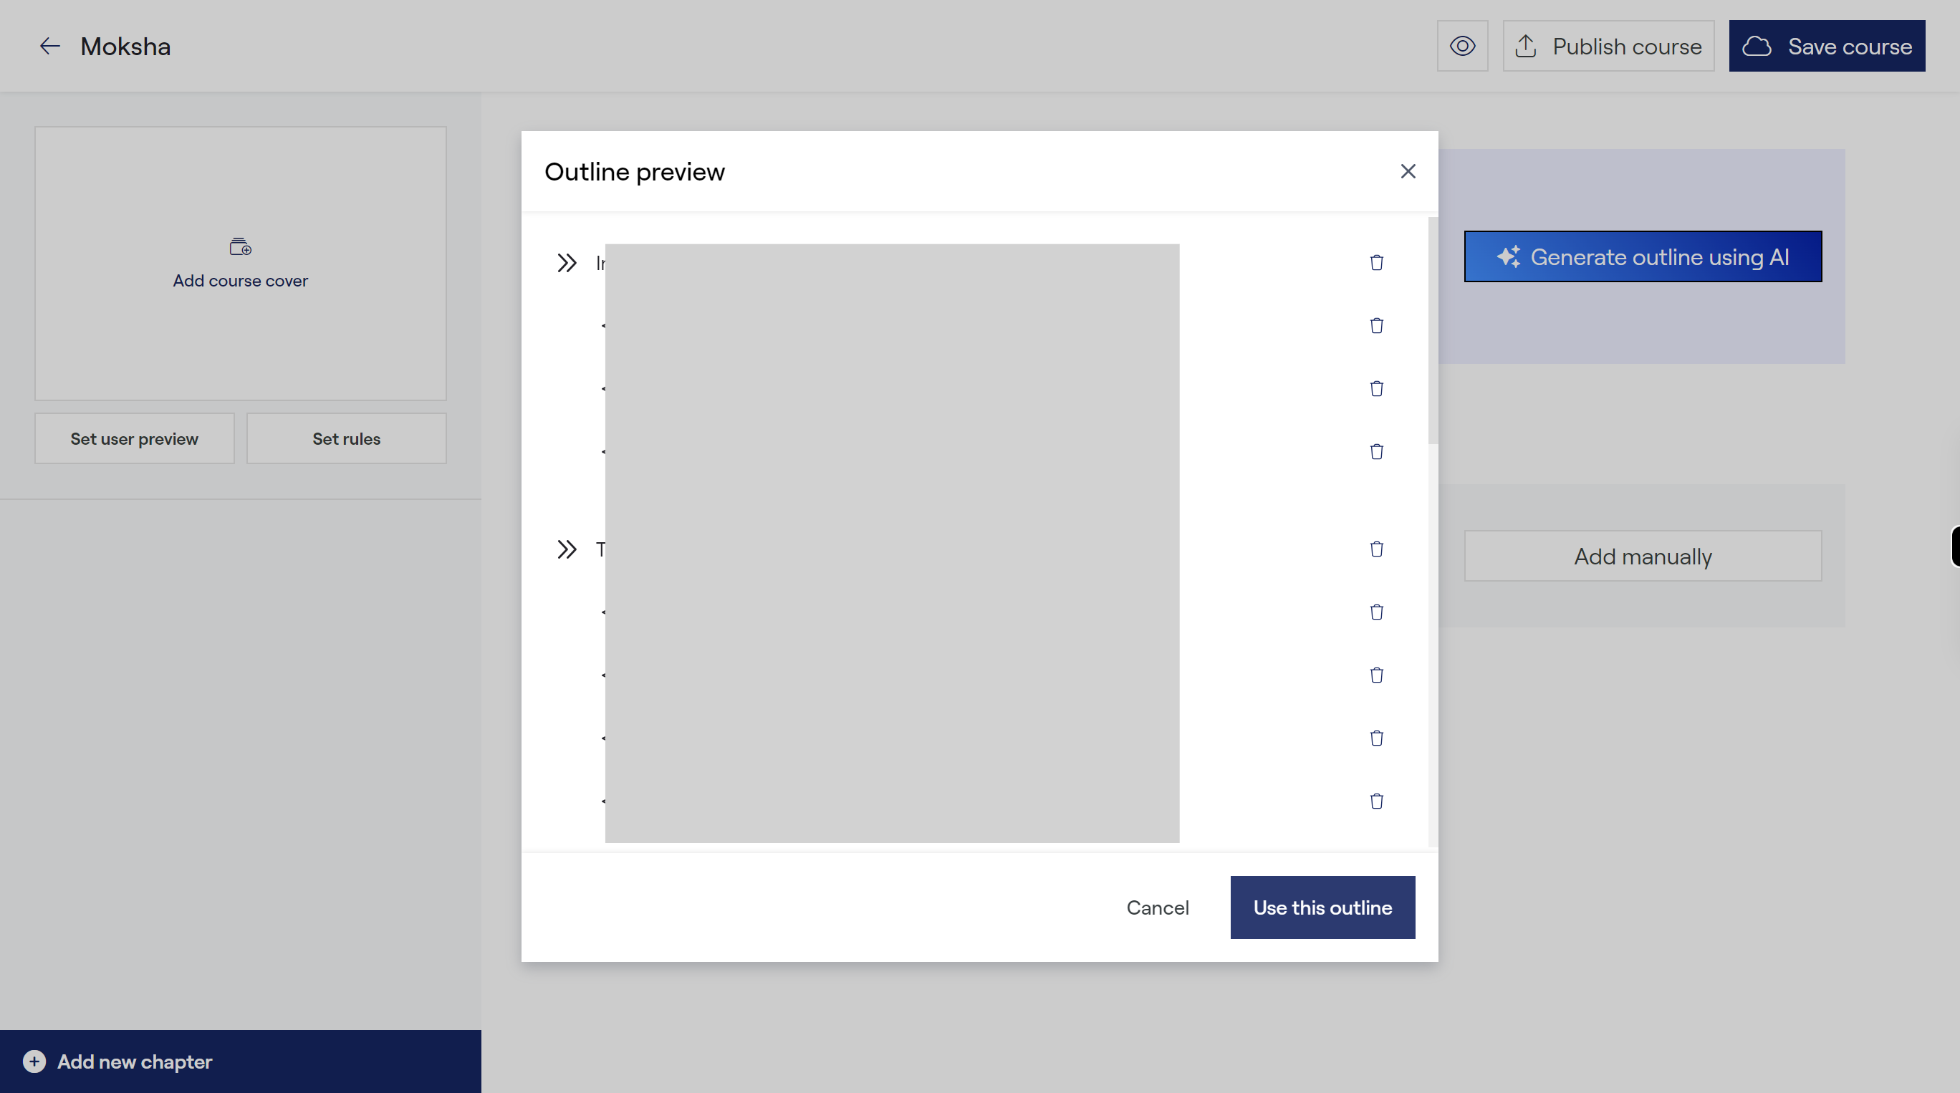
Task: Click the preview eye icon
Action: 1462,46
